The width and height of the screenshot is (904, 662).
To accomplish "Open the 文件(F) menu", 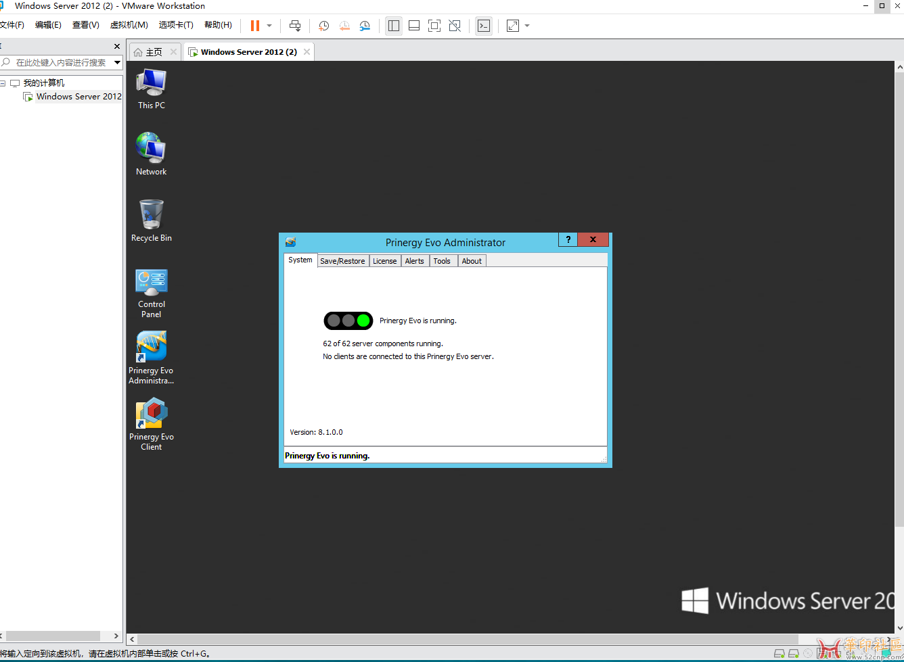I will 12,25.
